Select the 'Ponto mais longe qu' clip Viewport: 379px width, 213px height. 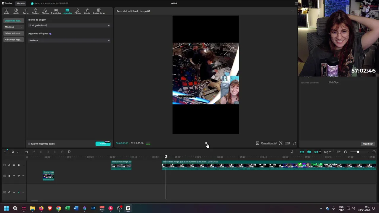pos(121,165)
